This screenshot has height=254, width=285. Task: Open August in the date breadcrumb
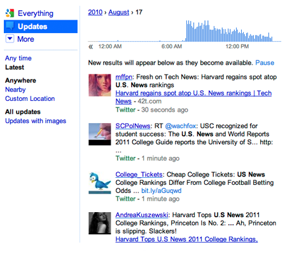click(x=118, y=12)
